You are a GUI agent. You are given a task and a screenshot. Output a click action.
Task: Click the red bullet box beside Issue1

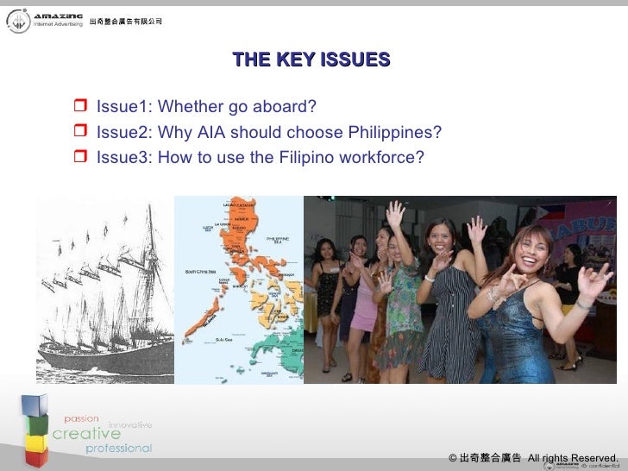(80, 105)
